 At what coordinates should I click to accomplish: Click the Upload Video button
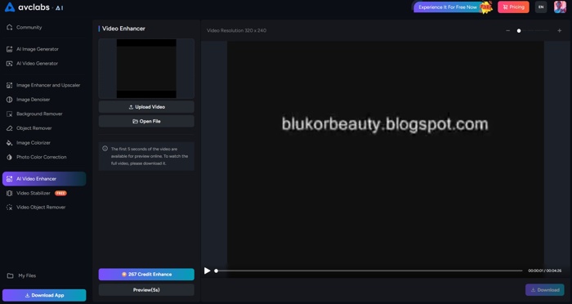pos(146,107)
